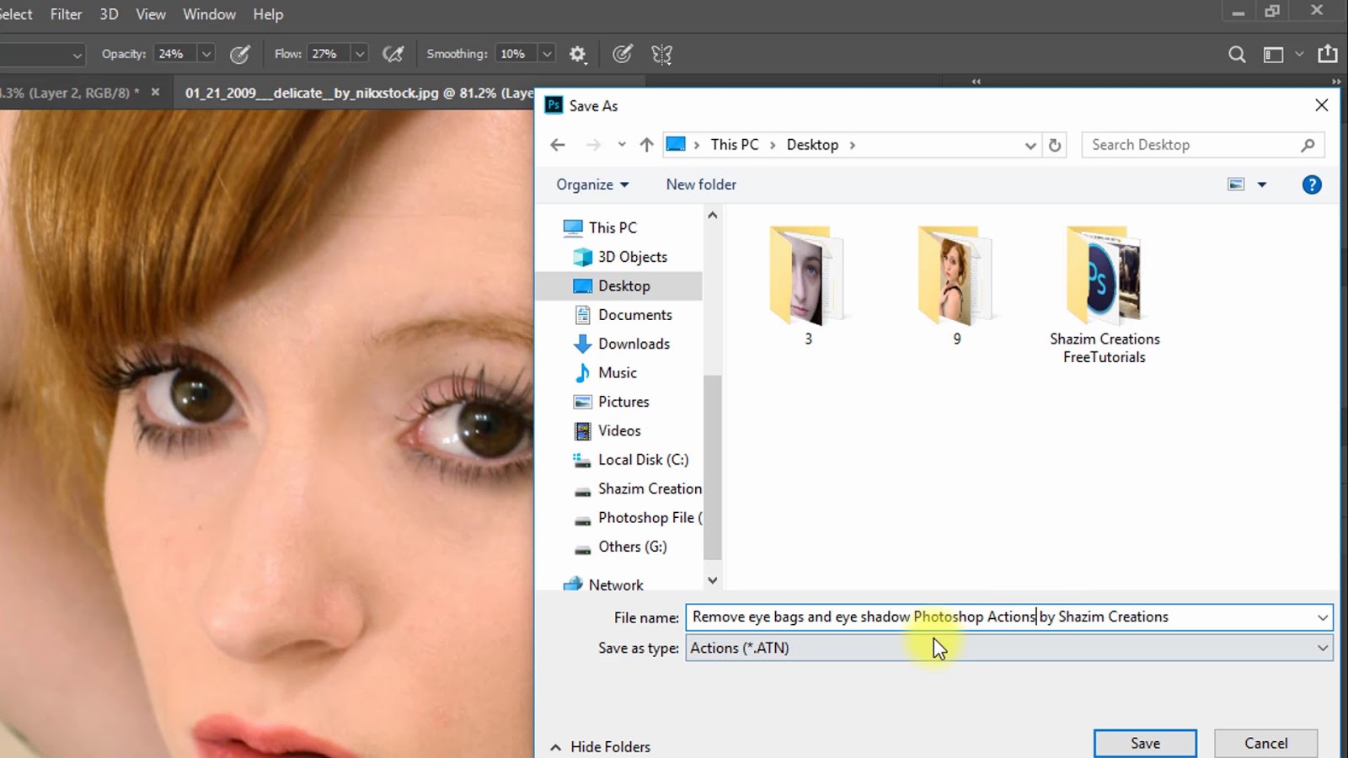Viewport: 1348px width, 758px height.
Task: Open the Opacity slider dropdown arrow
Action: 206,54
